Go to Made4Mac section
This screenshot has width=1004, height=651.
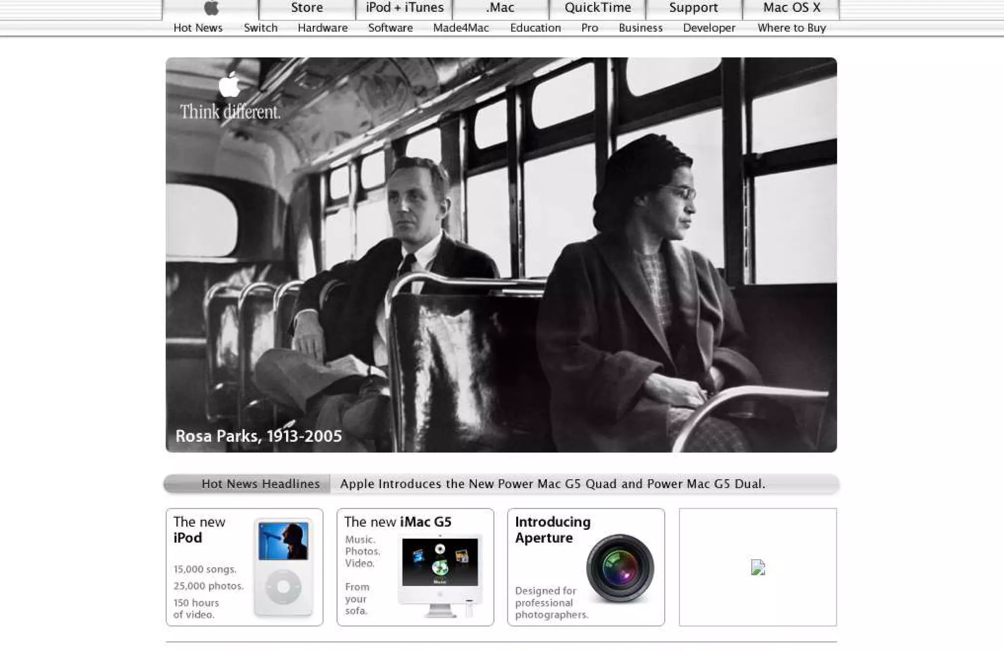pos(461,28)
